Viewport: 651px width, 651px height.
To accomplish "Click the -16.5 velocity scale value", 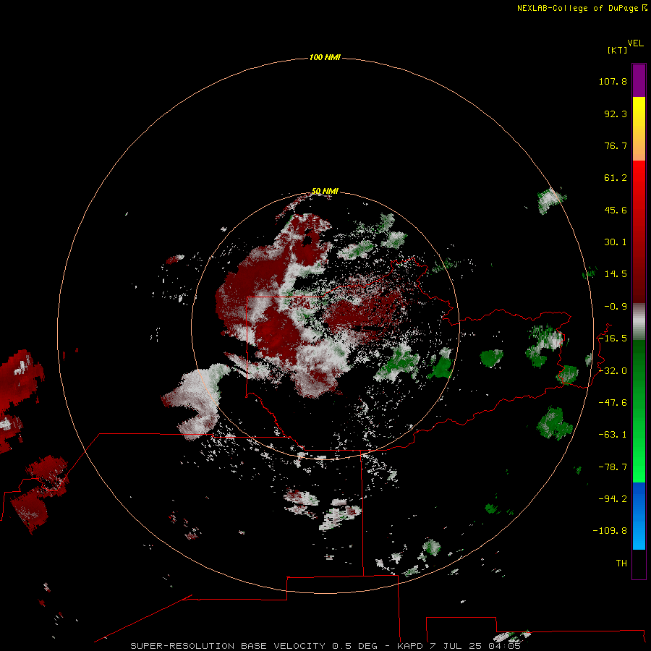I will tap(613, 339).
